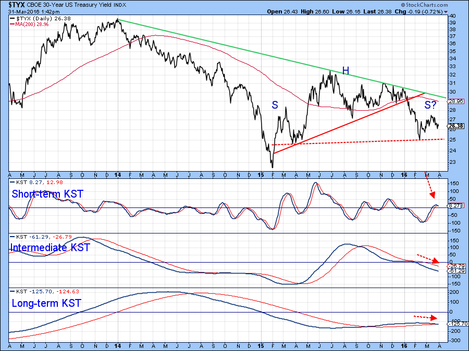Click the 'Long-term KST' panel label
Screen dimensions: 469x351
(x=46, y=303)
